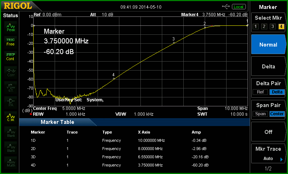Click marker 1 on the trace

(247, 25)
